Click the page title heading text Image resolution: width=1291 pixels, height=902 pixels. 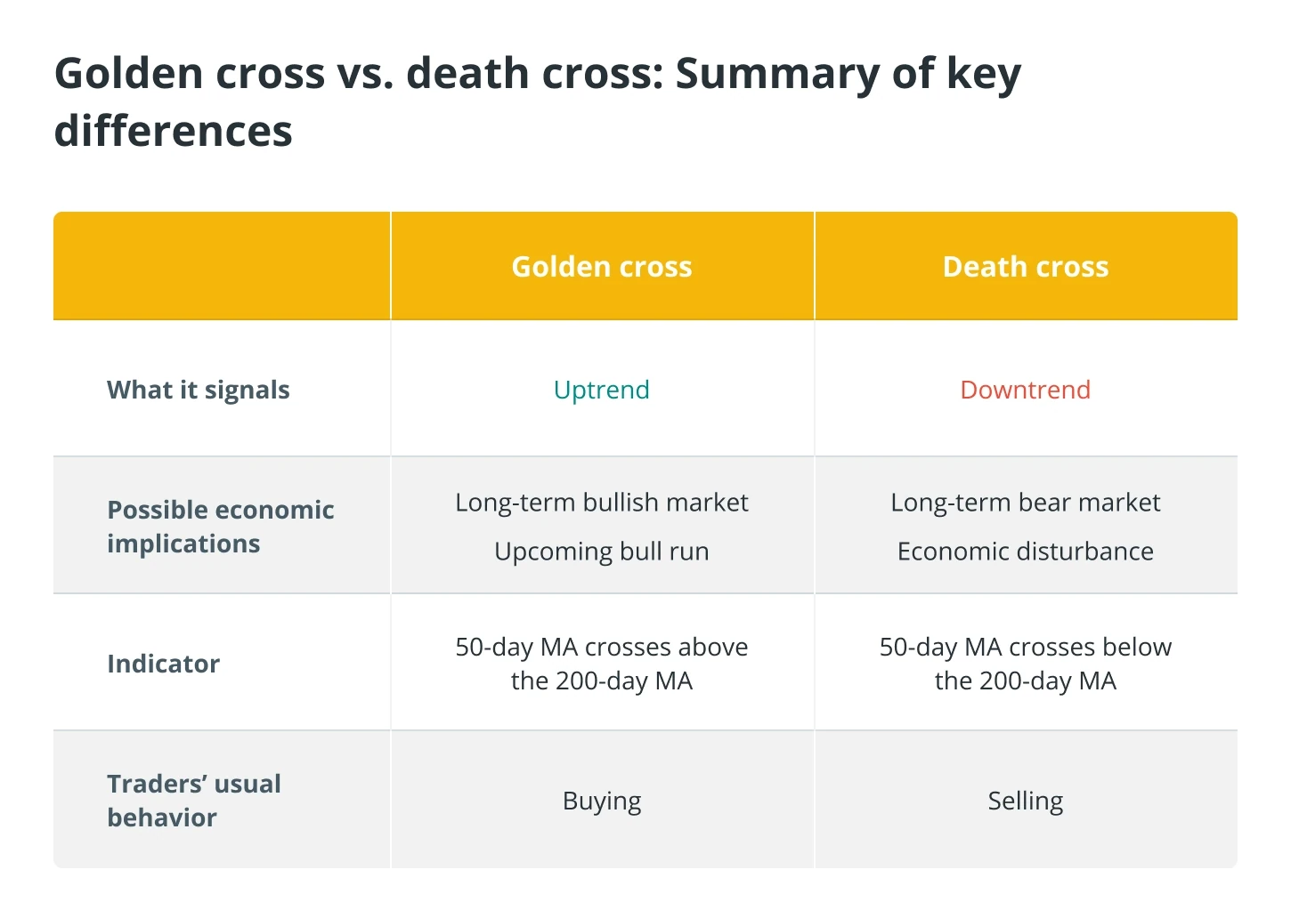[x=538, y=101]
